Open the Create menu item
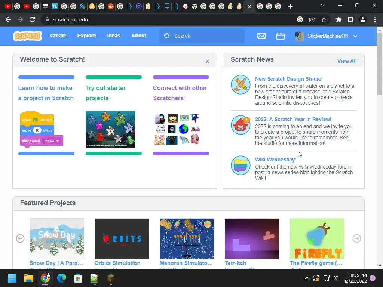Image resolution: width=383 pixels, height=287 pixels. [x=58, y=36]
